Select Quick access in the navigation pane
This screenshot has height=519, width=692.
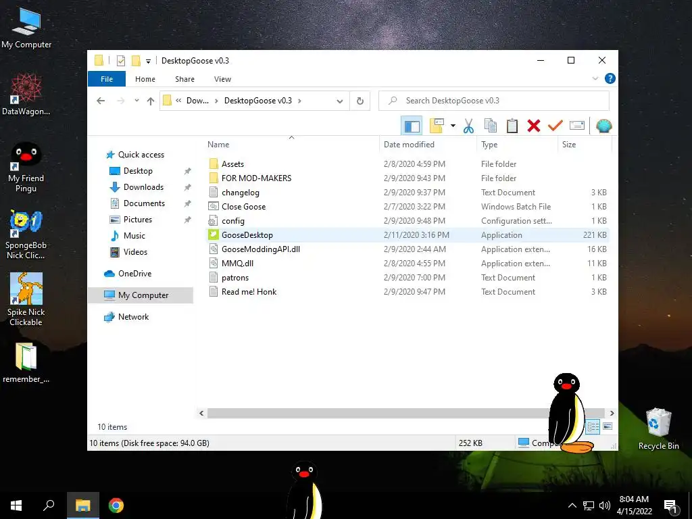pos(141,155)
